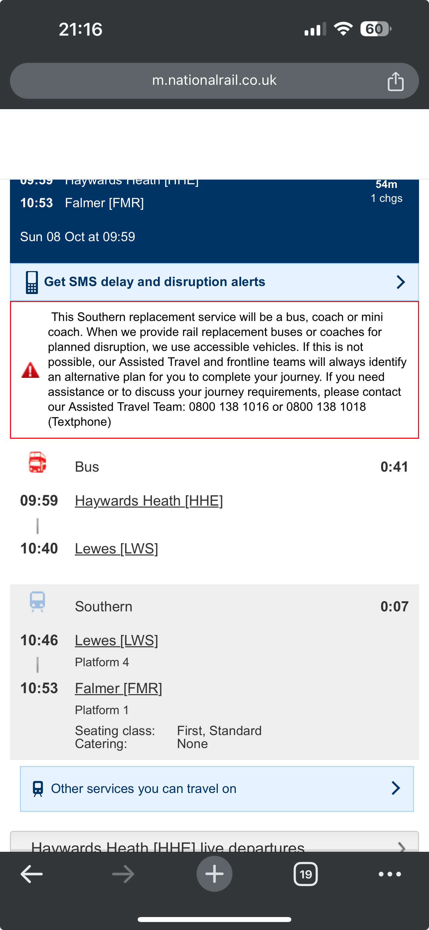This screenshot has width=429, height=930.
Task: Tap the forward arrow in browser toolbar
Action: tap(123, 874)
